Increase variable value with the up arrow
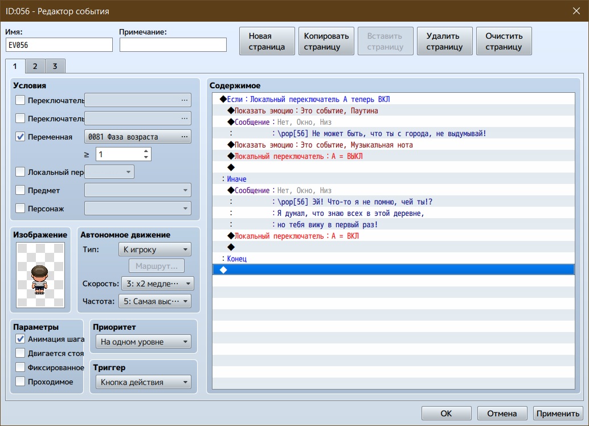The image size is (589, 426). point(146,151)
